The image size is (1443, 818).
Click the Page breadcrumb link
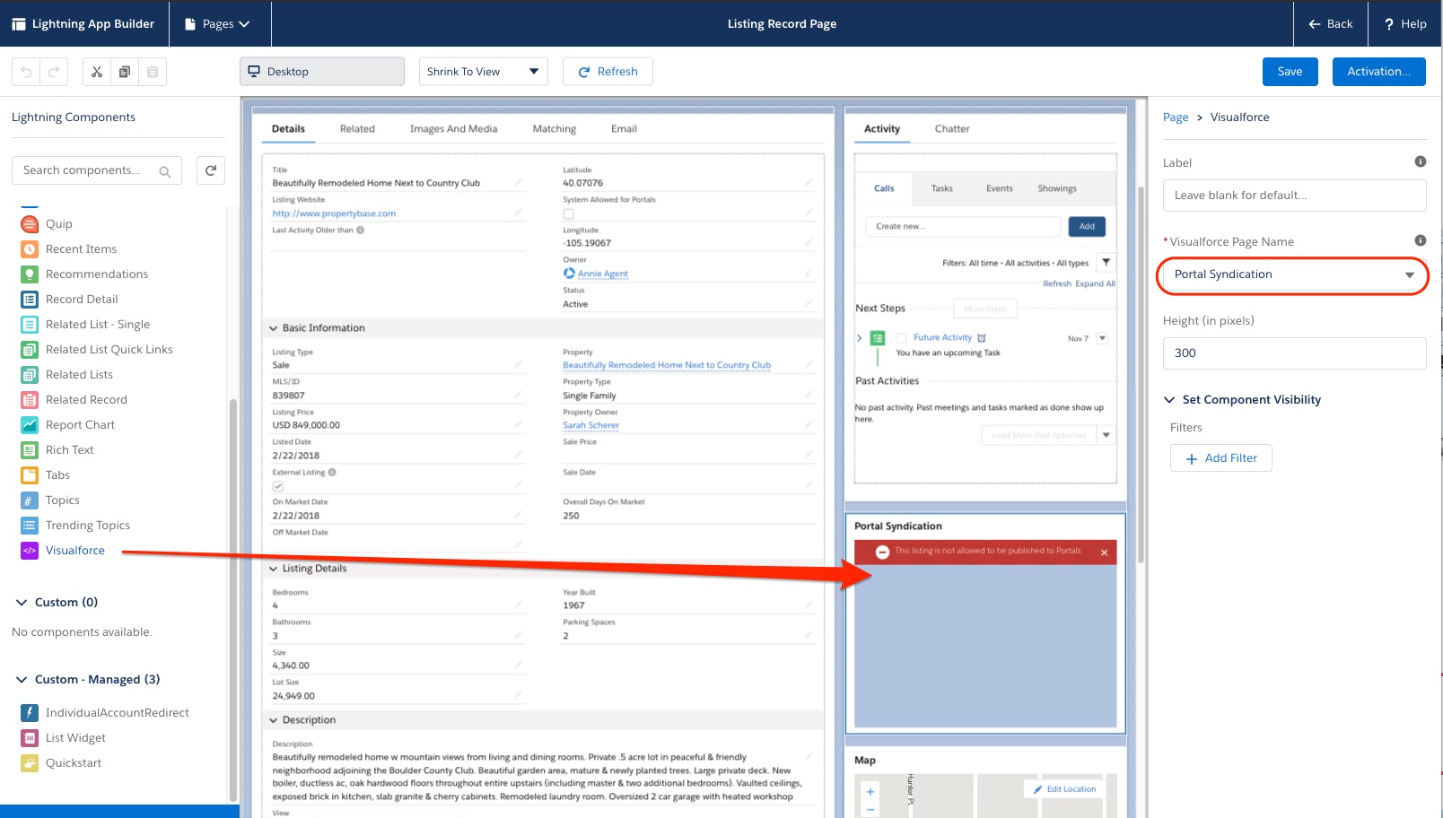click(1176, 117)
